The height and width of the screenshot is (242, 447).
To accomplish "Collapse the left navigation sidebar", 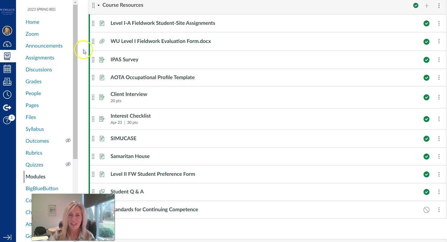I will 7,237.
